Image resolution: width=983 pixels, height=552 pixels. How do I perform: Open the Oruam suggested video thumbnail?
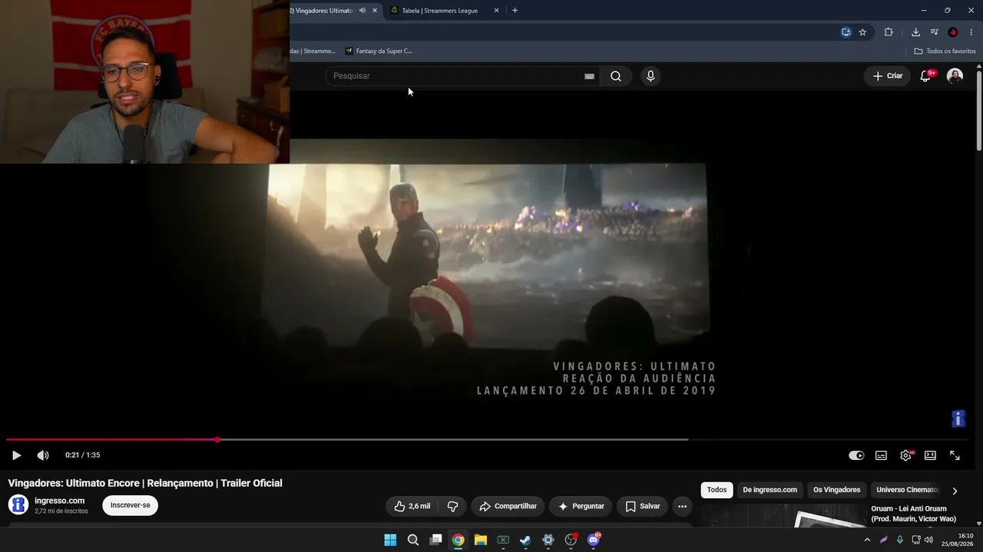(783, 517)
